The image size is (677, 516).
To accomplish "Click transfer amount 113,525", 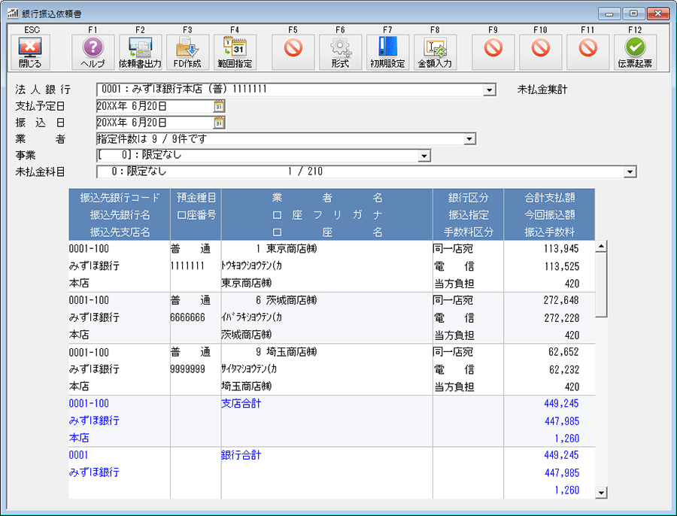I will (x=561, y=266).
